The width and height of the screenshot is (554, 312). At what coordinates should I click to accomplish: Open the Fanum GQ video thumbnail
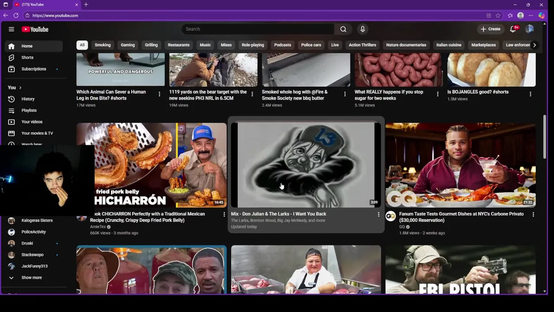coord(461,165)
